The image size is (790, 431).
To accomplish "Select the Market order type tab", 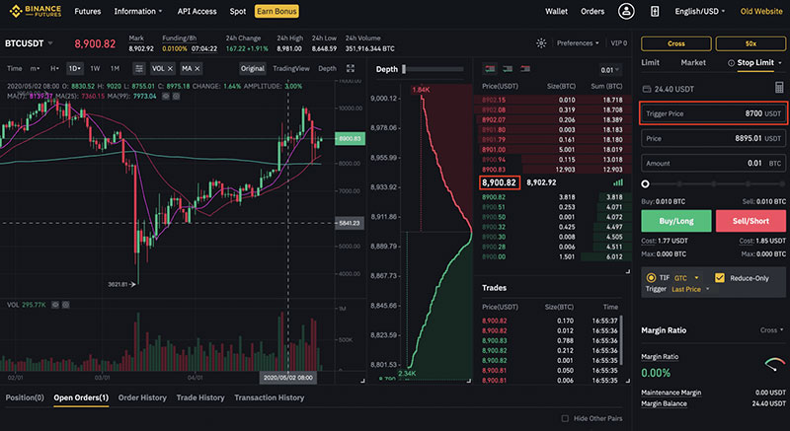I will pos(693,62).
